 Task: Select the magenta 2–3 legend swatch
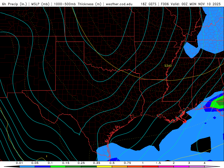coord(181,167)
